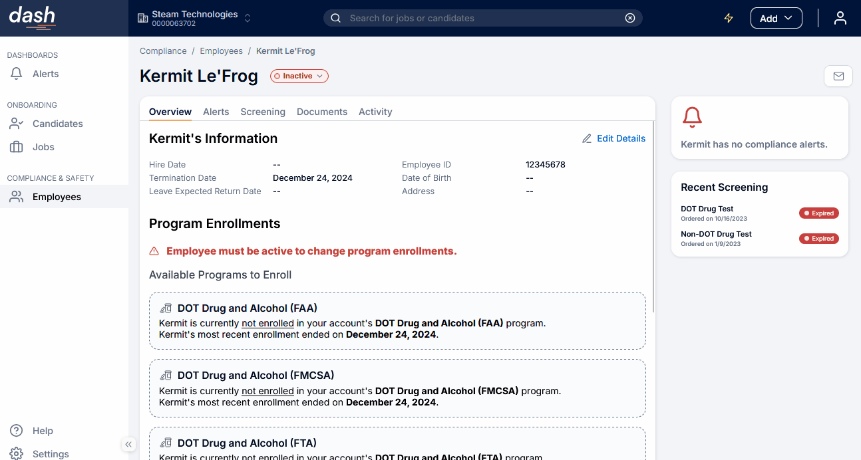This screenshot has width=861, height=460.
Task: Open the Steam Technologies account switcher
Action: coord(194,18)
